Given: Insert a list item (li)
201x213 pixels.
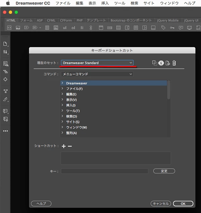Looking at the screenshot, I should 82,28.
